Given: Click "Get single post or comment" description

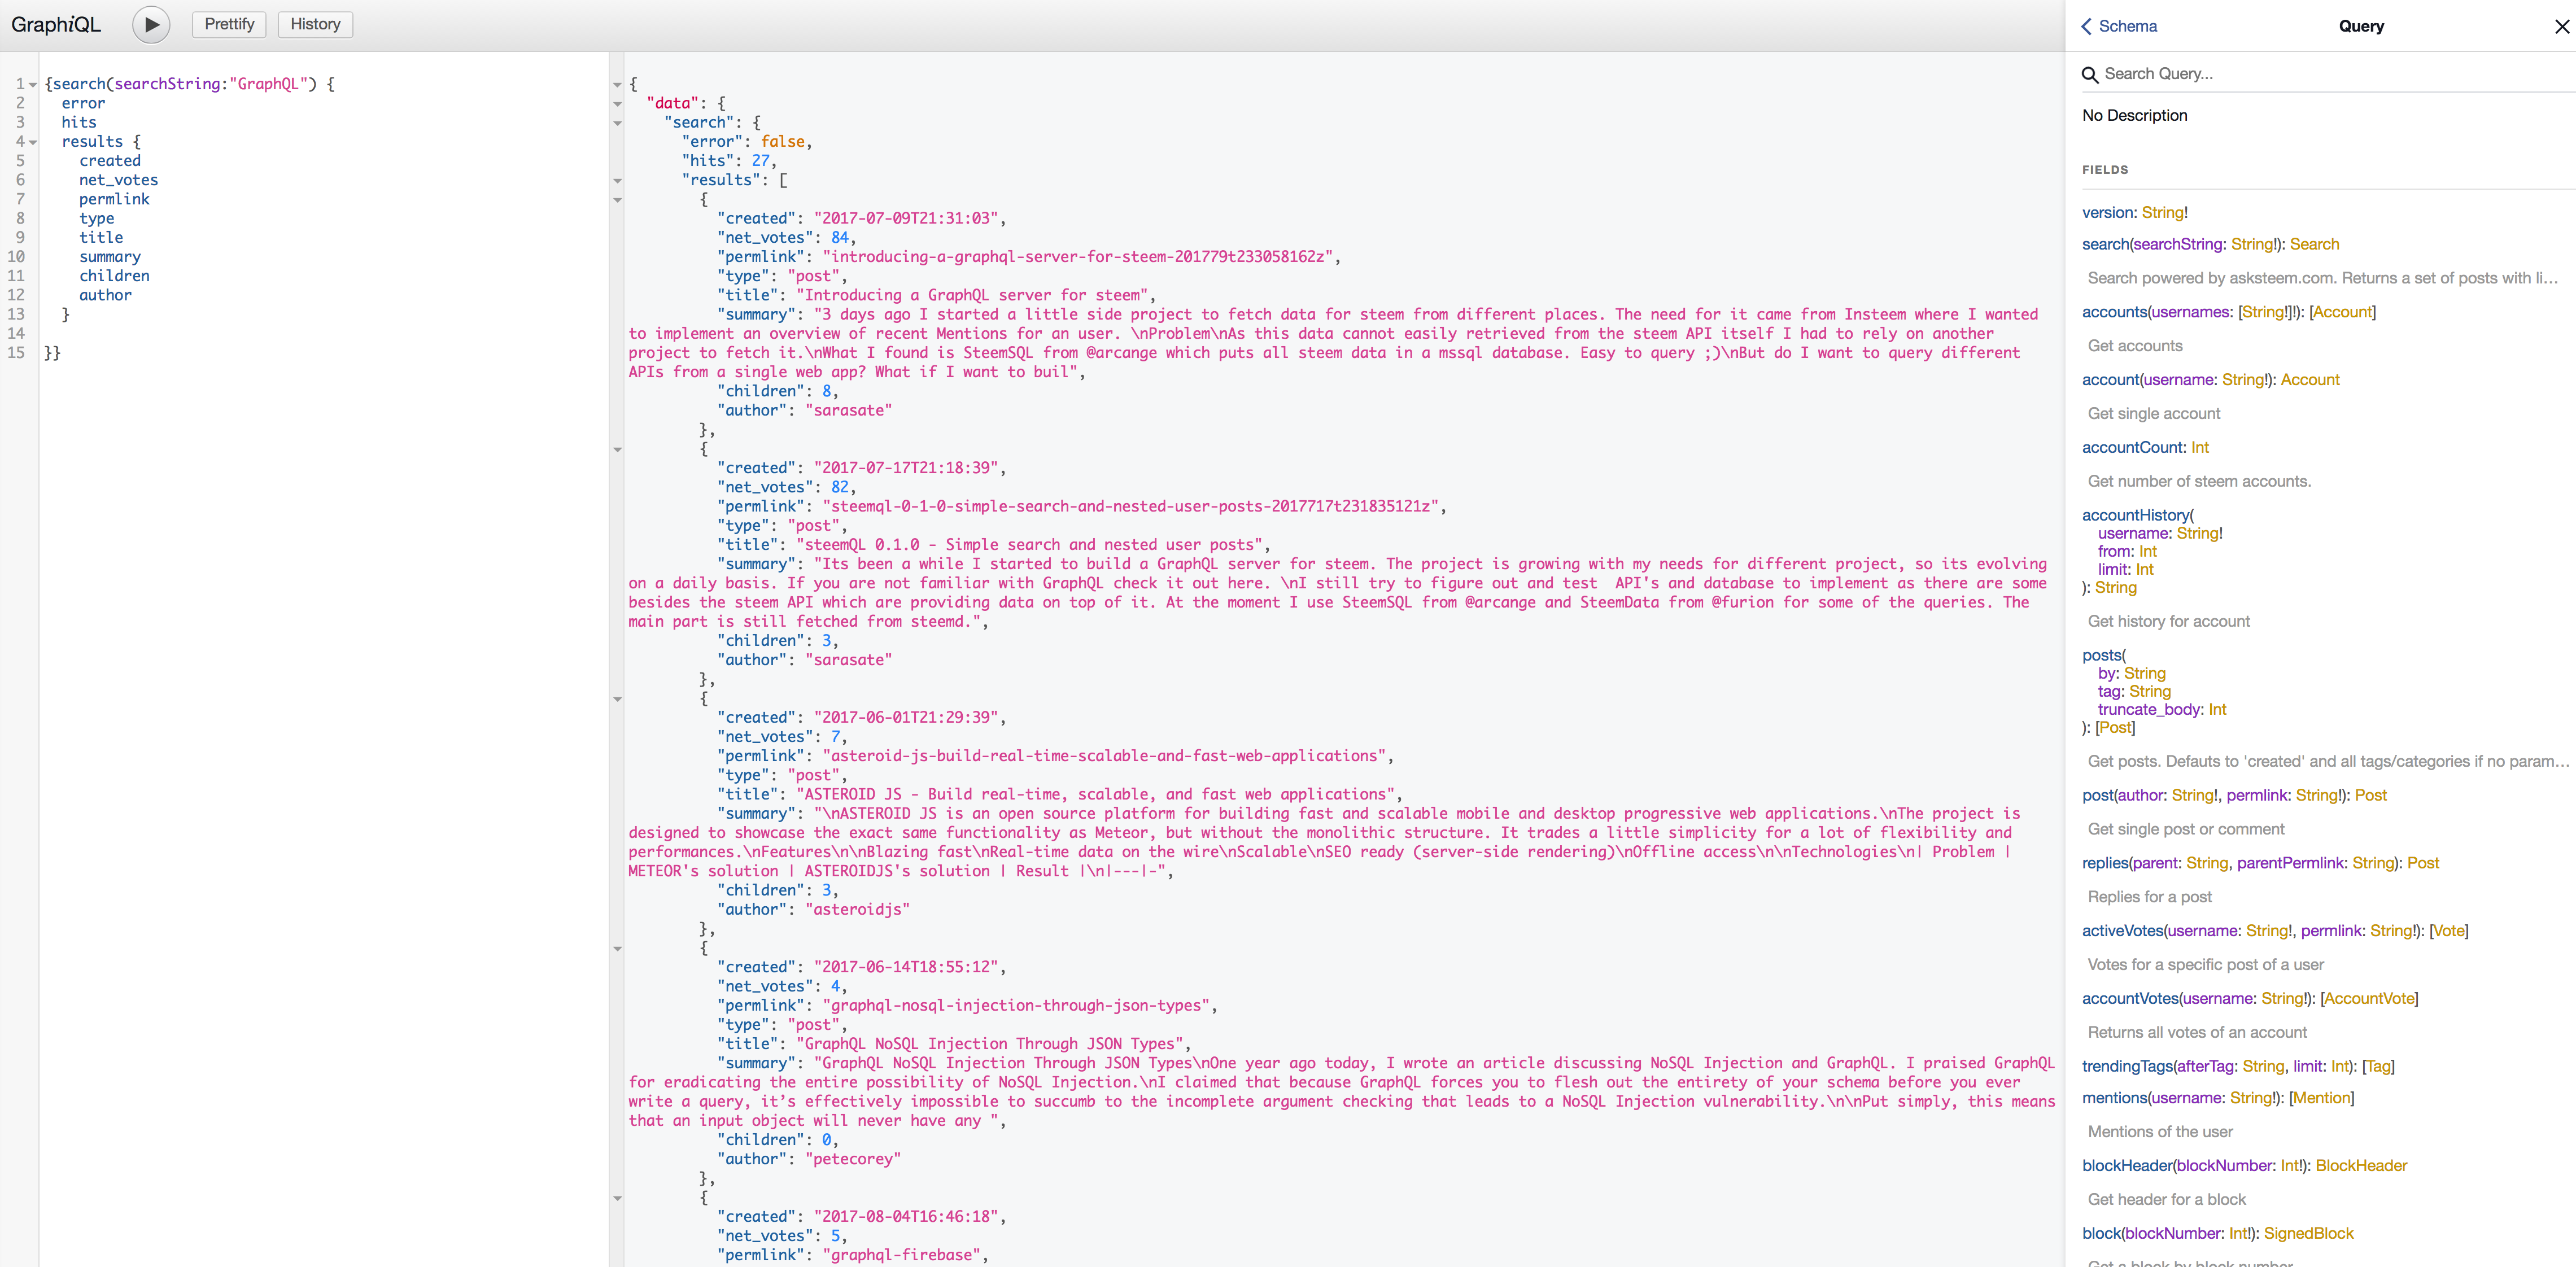Looking at the screenshot, I should click(x=2186, y=829).
